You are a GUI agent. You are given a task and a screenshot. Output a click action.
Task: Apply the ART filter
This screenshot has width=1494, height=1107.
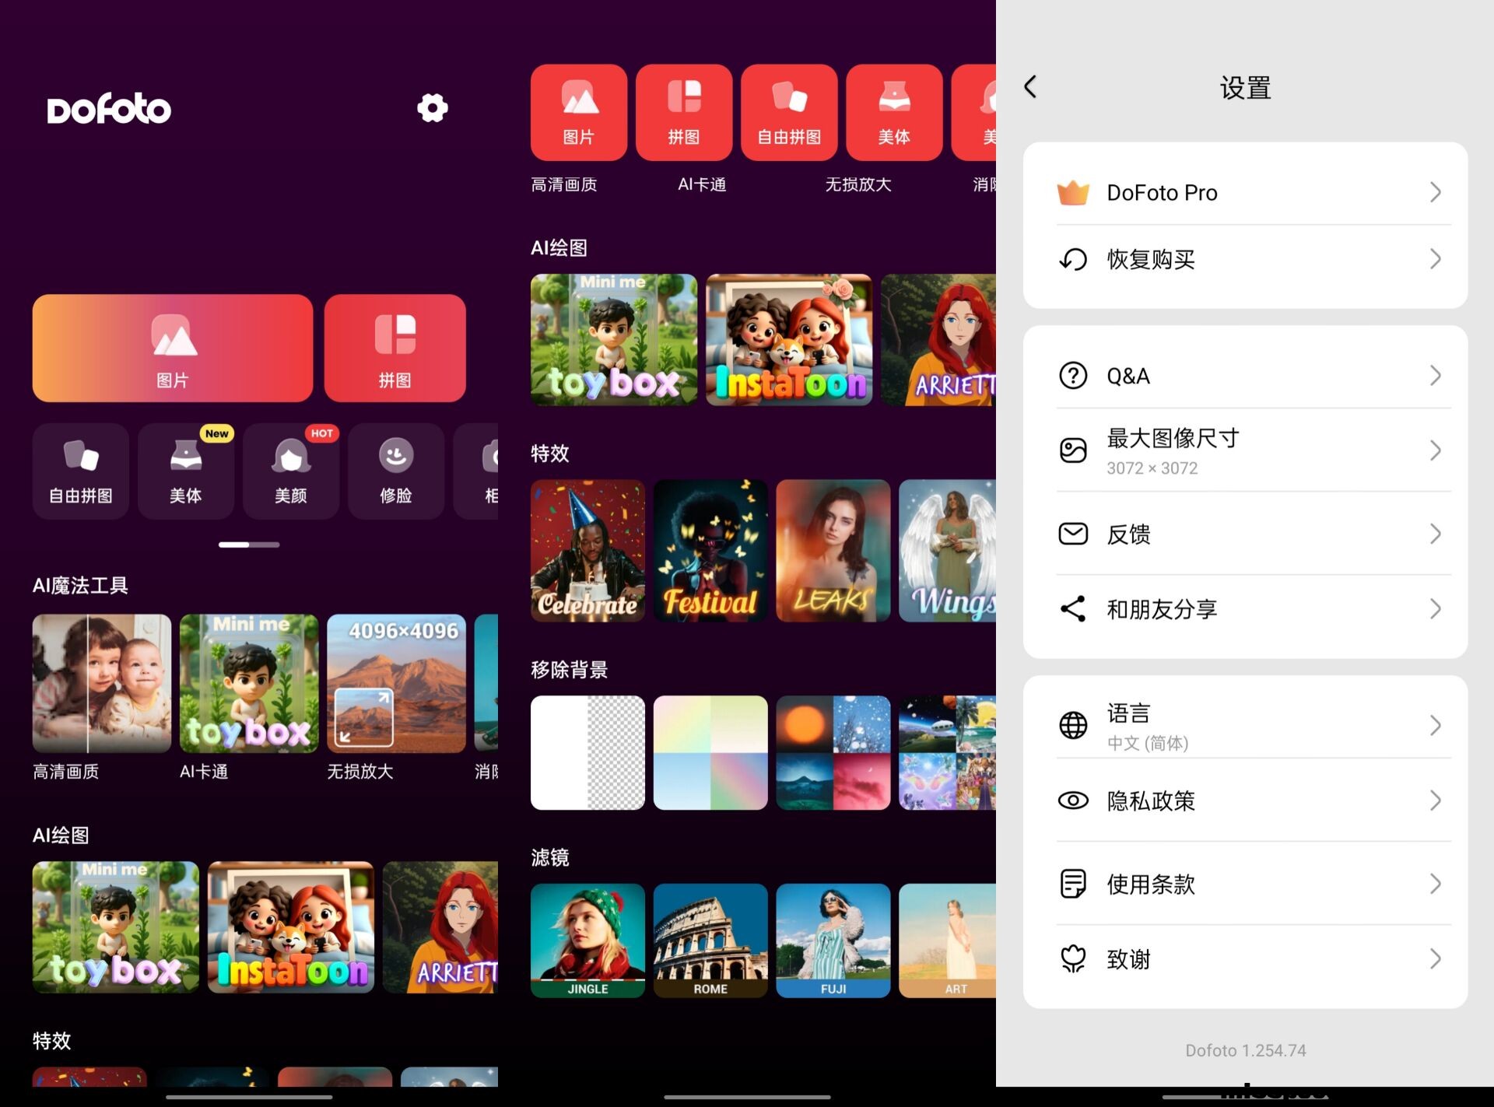pyautogui.click(x=947, y=940)
